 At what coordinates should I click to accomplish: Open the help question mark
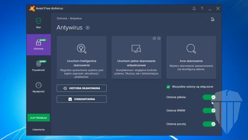click(202, 9)
